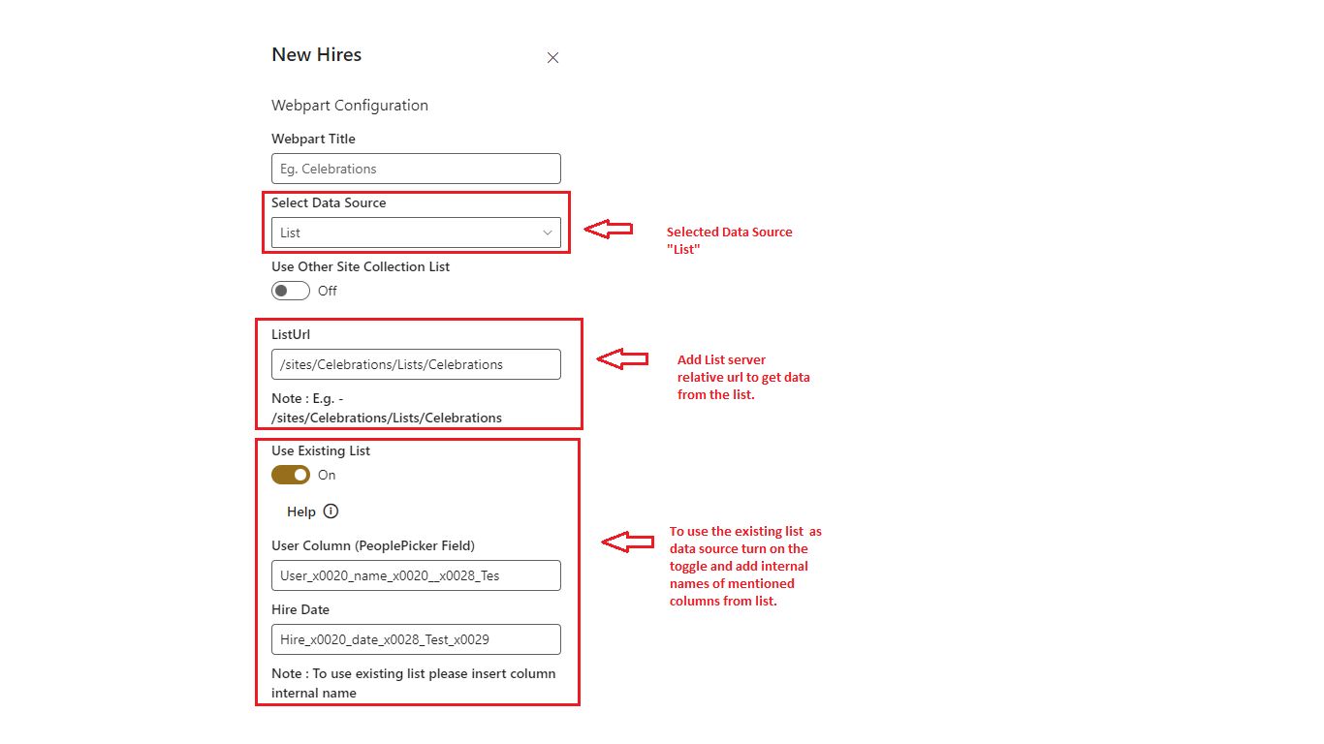
Task: Turn on Use Other Site Collection List toggle
Action: point(291,291)
